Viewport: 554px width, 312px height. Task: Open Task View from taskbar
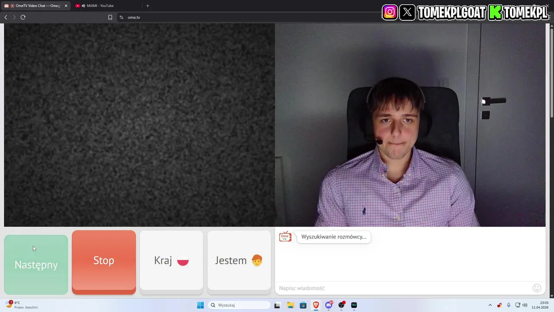tap(277, 305)
